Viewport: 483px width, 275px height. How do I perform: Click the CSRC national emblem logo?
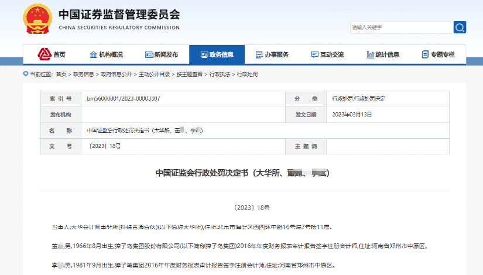37,19
